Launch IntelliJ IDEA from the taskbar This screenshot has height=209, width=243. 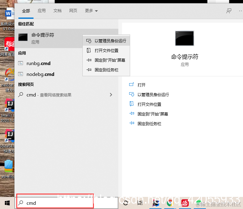coord(155,203)
